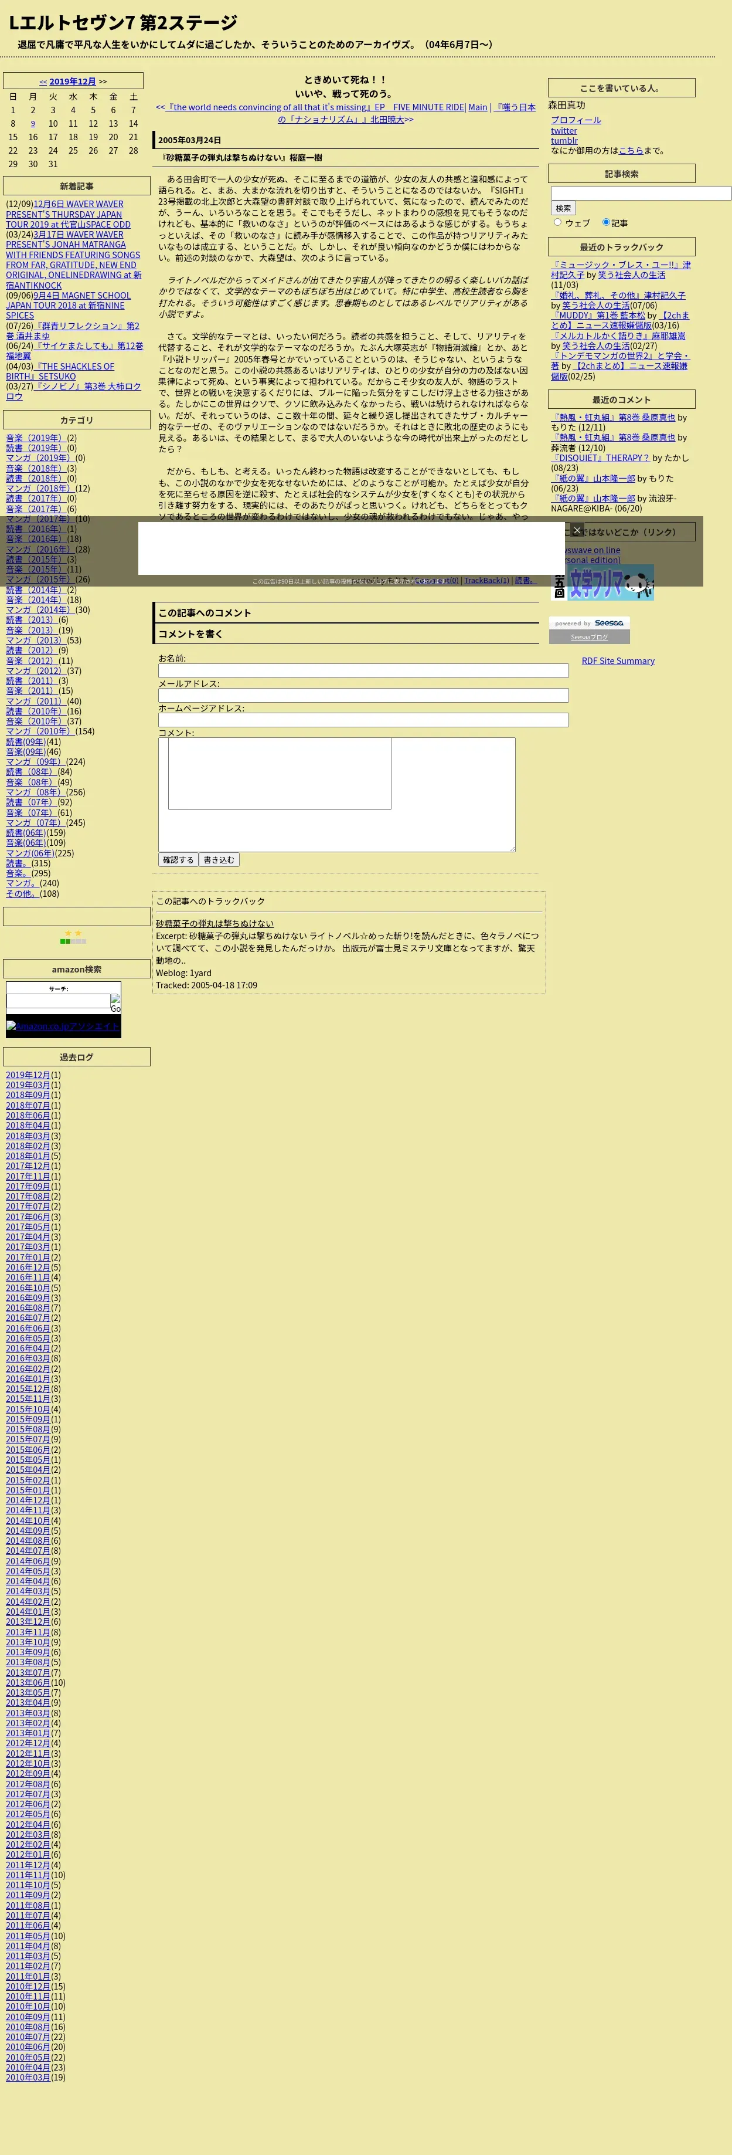Open archive 2012年12月 link

point(28,1743)
